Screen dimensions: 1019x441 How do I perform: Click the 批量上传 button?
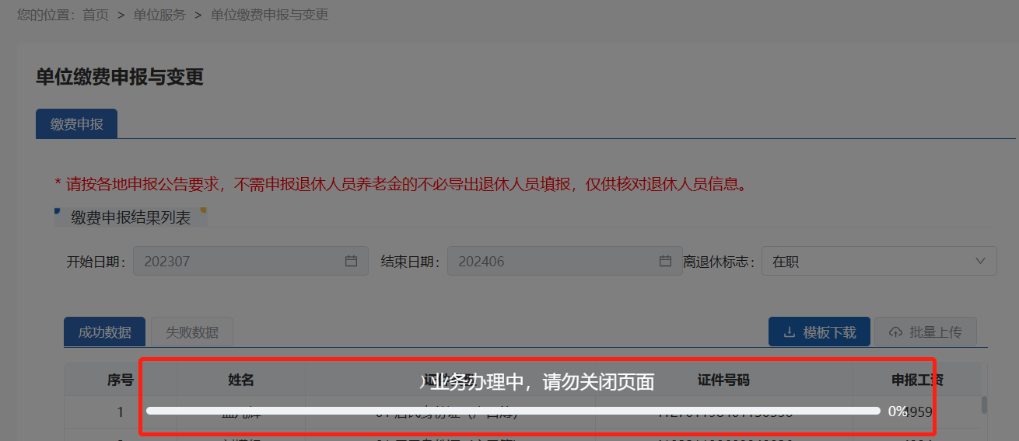(925, 332)
